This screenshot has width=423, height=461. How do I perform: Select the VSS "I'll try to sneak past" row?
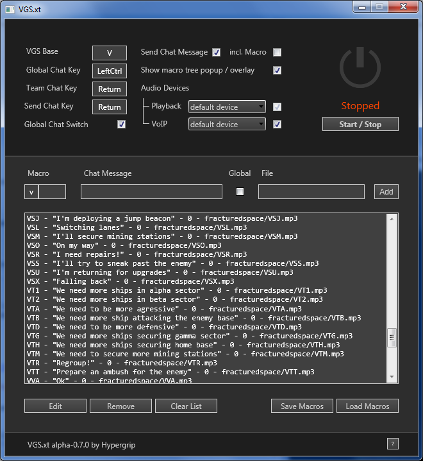click(x=206, y=263)
